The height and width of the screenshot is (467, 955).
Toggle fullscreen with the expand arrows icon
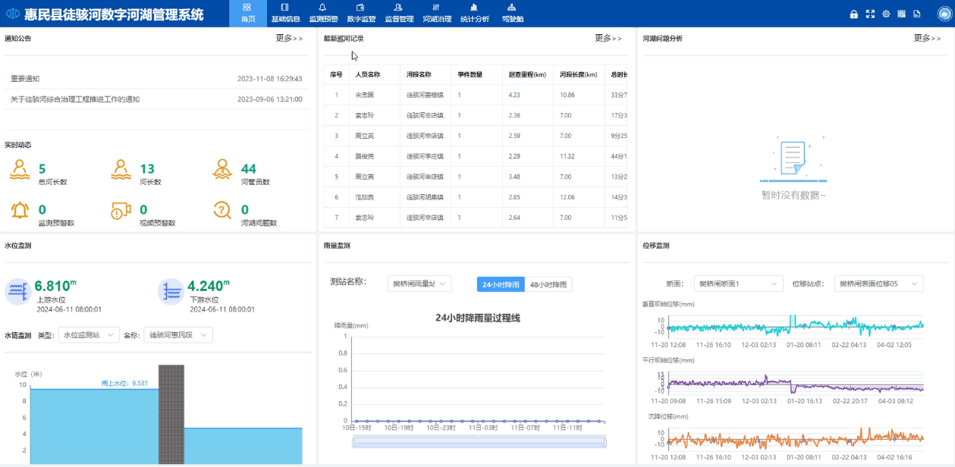[870, 14]
